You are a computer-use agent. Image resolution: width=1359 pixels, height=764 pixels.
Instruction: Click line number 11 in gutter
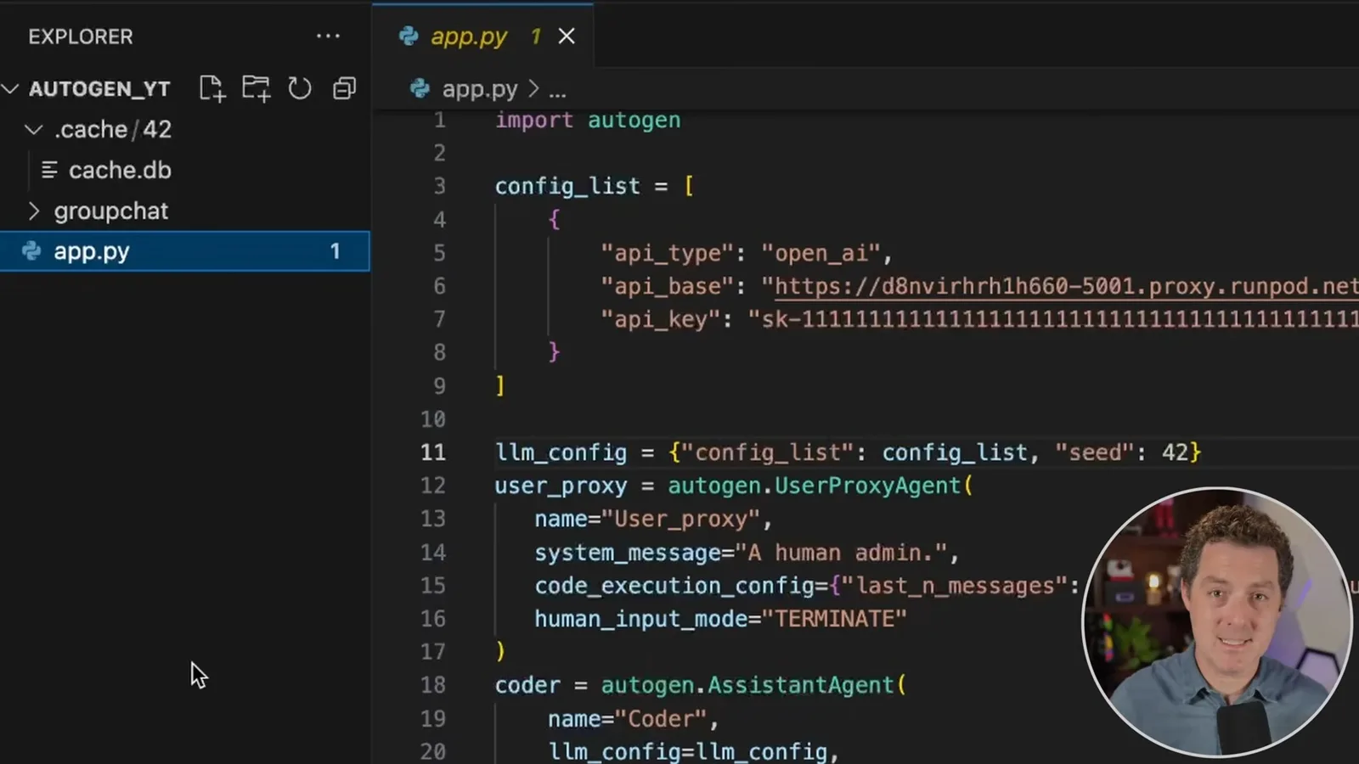[x=433, y=452]
